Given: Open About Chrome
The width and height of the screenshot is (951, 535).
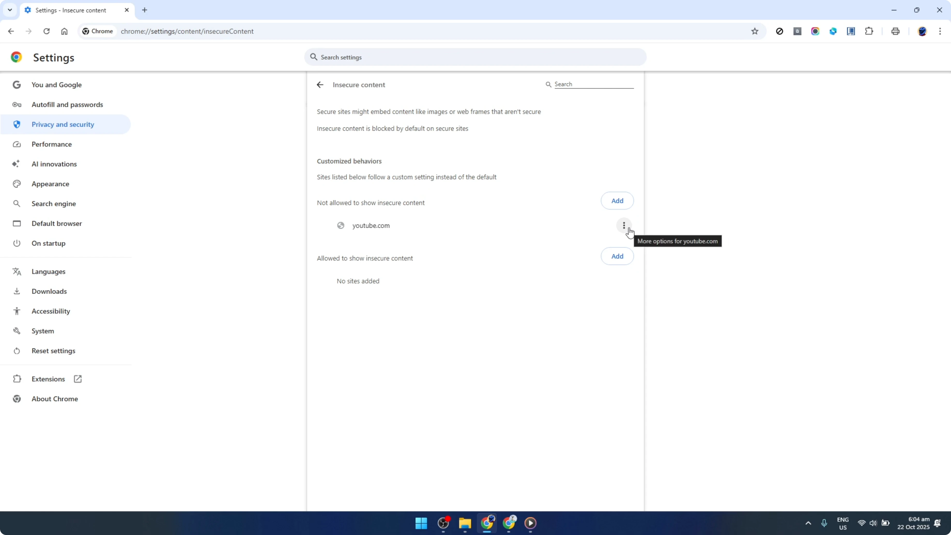Looking at the screenshot, I should coord(54,399).
